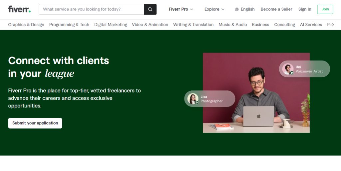Open the Become a Seller link
The image size is (341, 171).
tap(276, 9)
